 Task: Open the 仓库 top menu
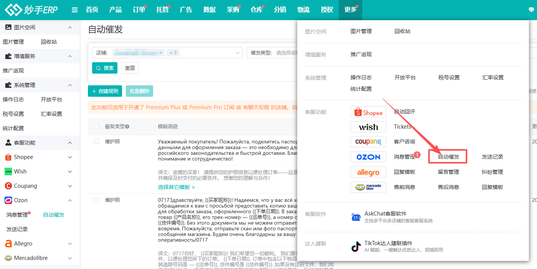(x=257, y=10)
